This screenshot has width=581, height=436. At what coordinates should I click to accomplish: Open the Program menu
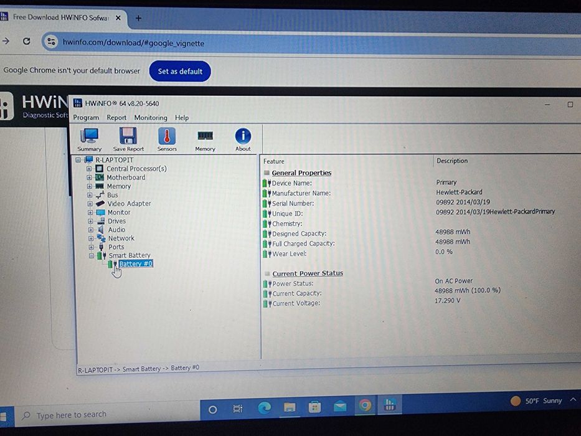[86, 118]
